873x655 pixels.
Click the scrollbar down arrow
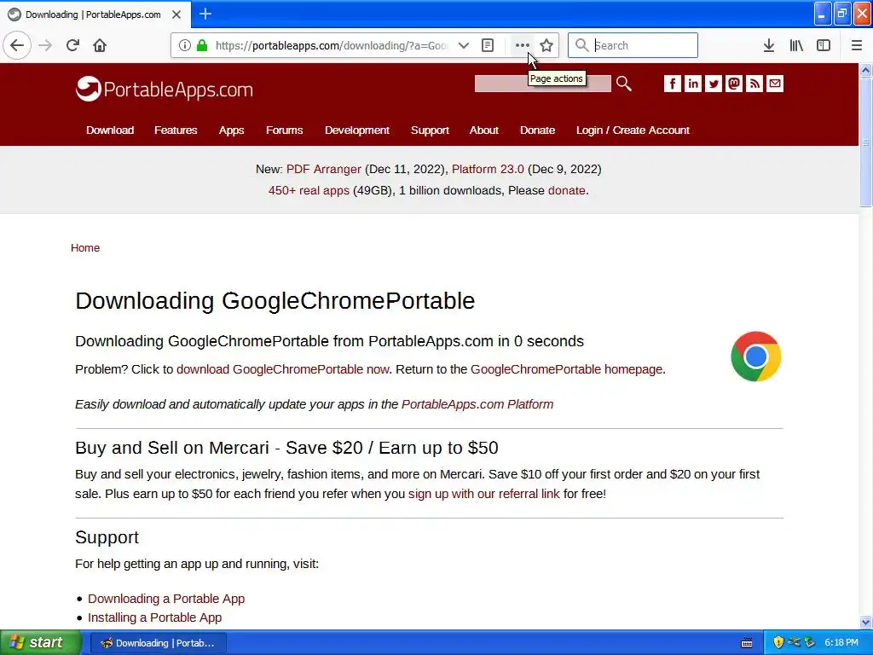[x=865, y=622]
